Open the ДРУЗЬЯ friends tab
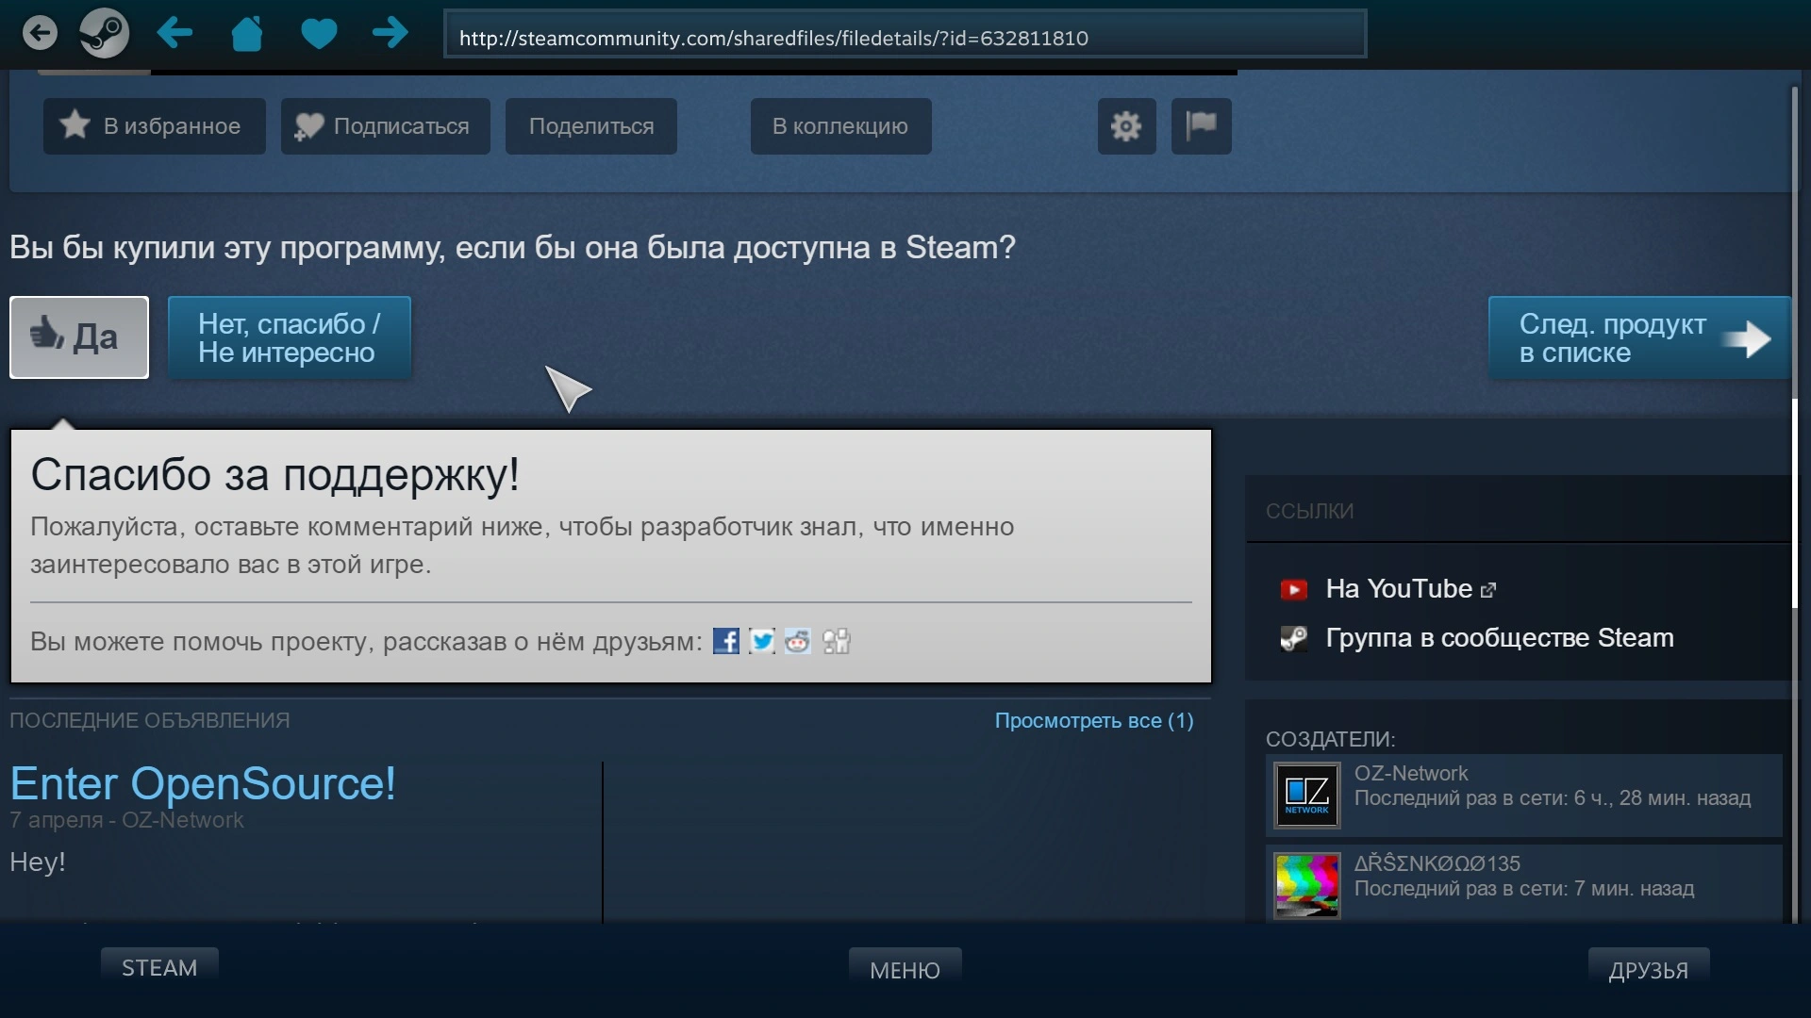 [x=1649, y=970]
